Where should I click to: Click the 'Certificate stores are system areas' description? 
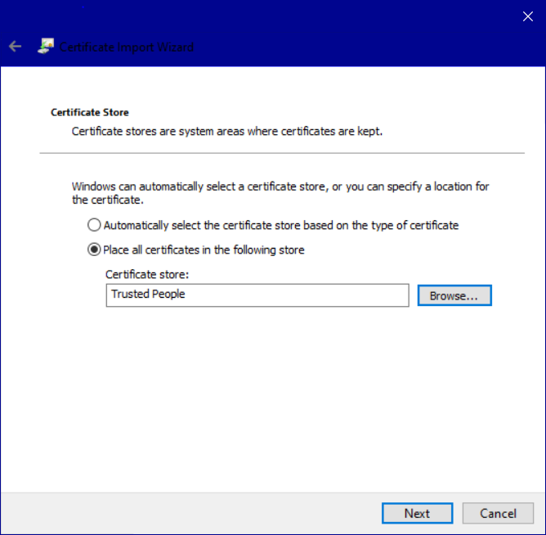(226, 131)
